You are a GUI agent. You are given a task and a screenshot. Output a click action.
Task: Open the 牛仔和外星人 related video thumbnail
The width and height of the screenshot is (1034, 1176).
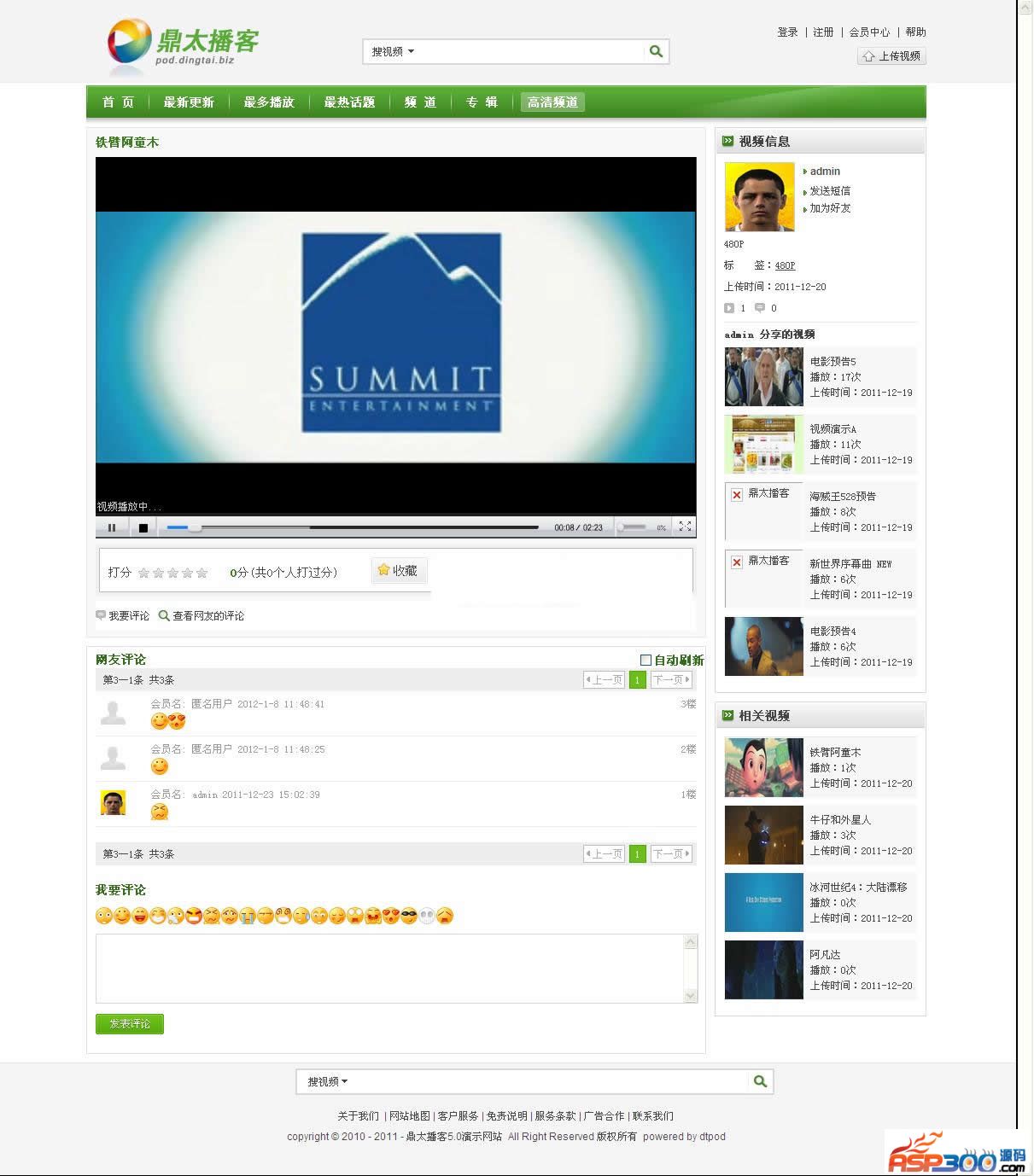[x=764, y=835]
